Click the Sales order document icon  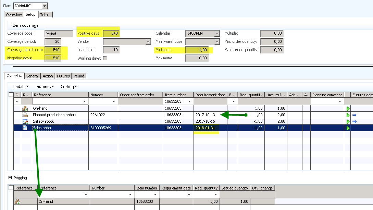(x=25, y=128)
